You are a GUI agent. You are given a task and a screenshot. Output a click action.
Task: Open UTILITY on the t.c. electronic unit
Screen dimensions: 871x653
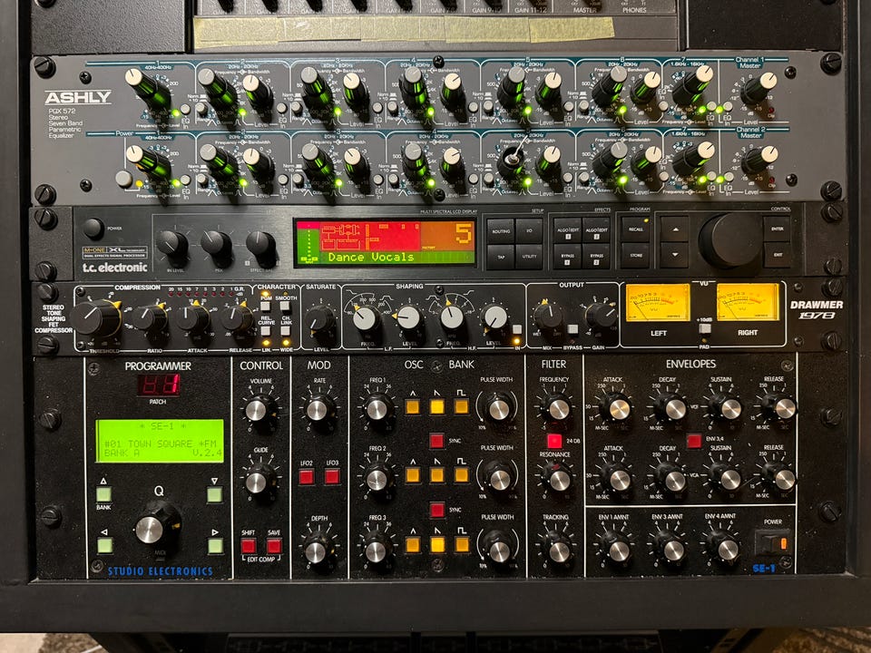(x=529, y=257)
